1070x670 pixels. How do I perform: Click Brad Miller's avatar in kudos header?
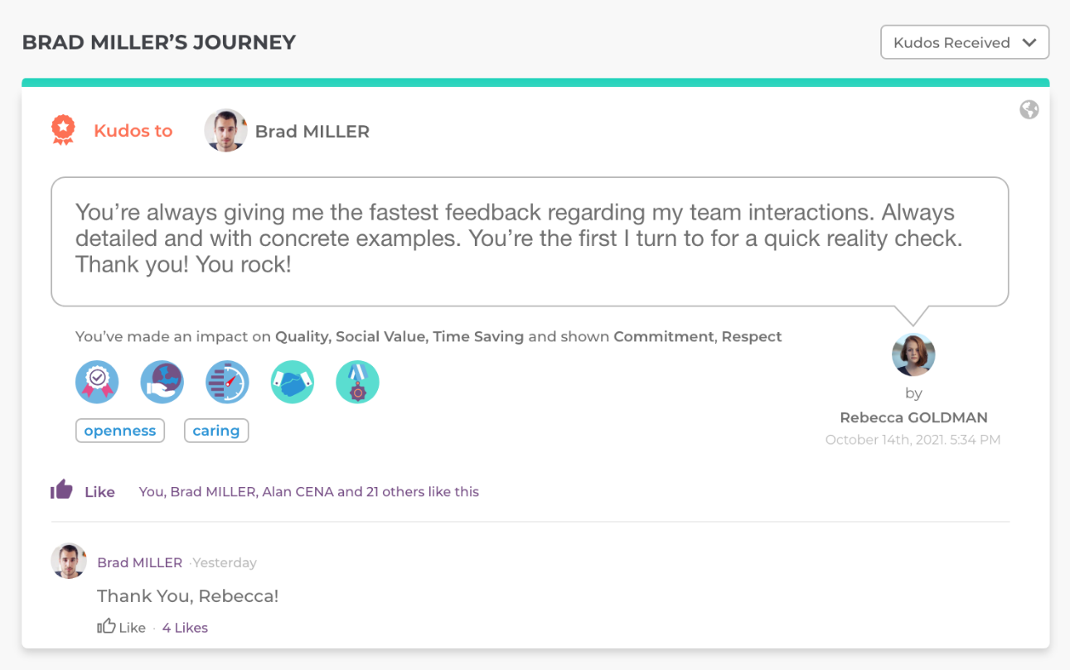click(225, 131)
